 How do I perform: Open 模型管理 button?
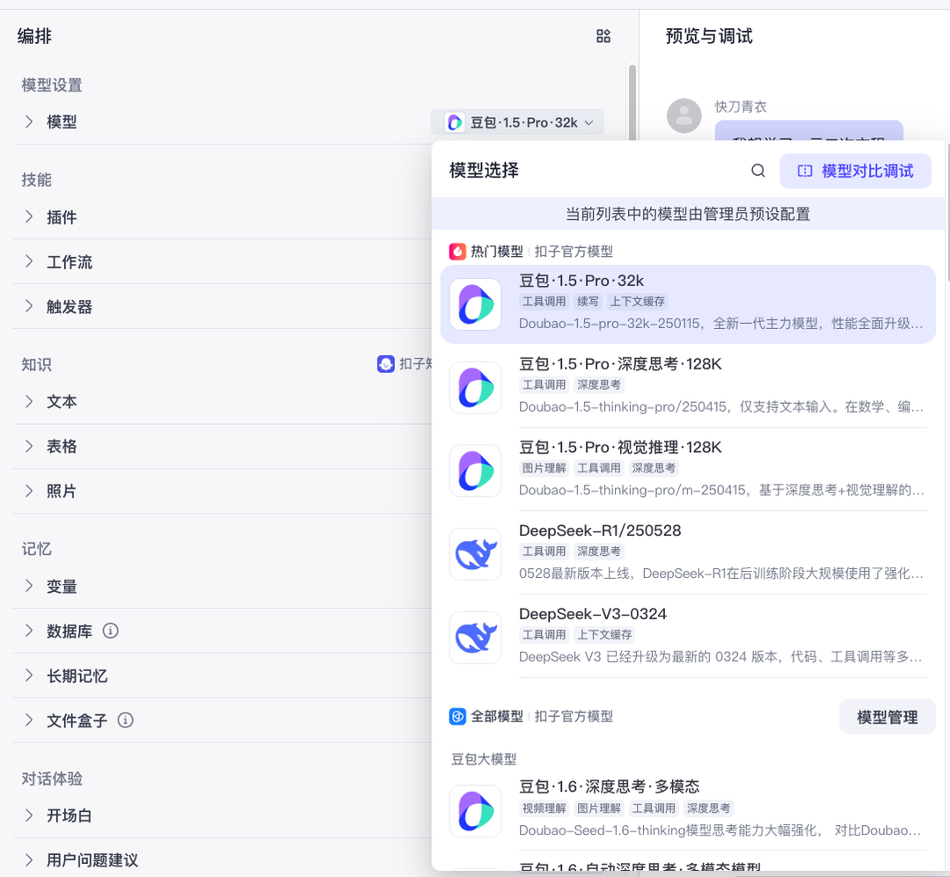pos(887,717)
